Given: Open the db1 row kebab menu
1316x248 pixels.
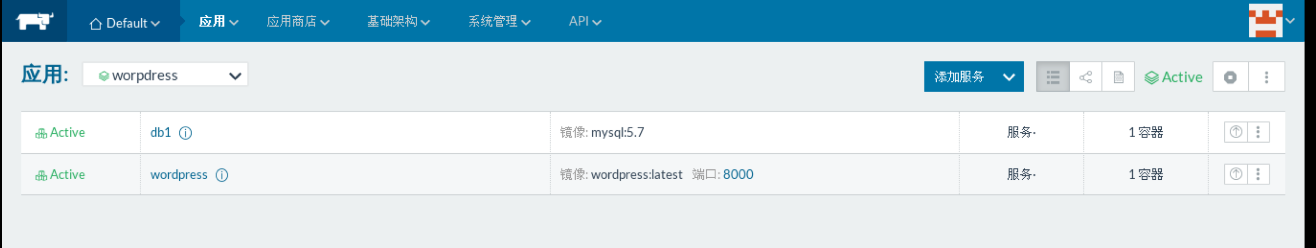Looking at the screenshot, I should pos(1258,132).
